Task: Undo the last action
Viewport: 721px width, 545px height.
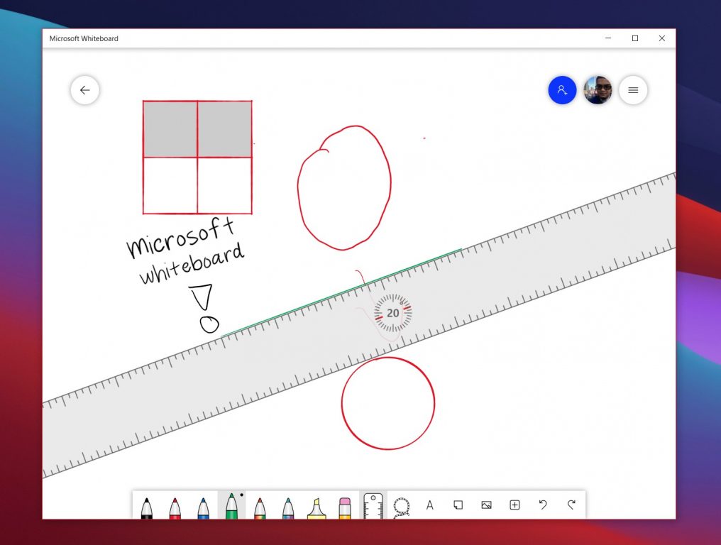Action: (543, 505)
